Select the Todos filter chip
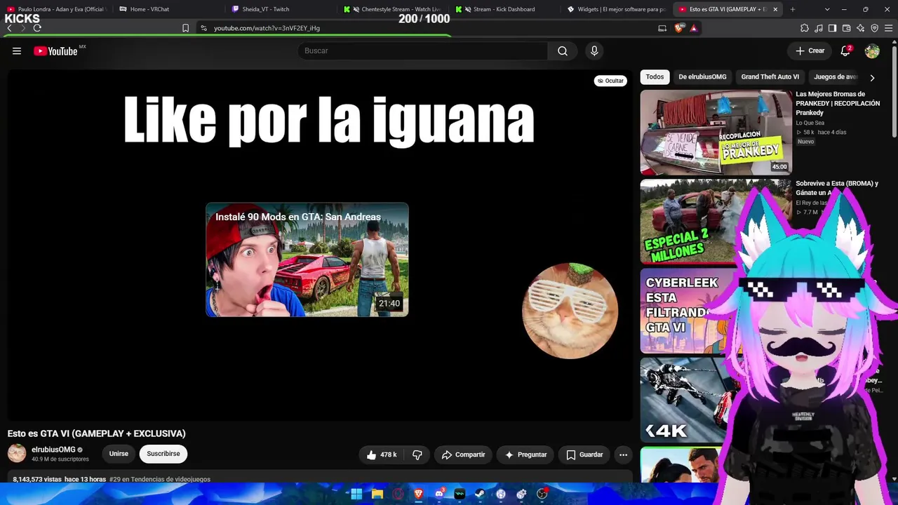The image size is (898, 505). tap(655, 77)
